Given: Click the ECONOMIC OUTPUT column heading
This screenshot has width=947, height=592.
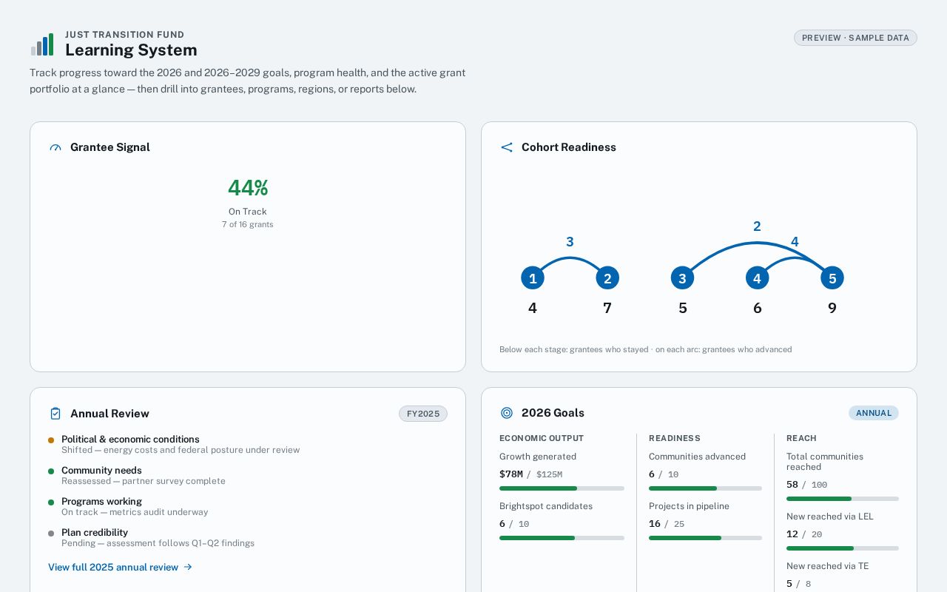Looking at the screenshot, I should pos(542,438).
